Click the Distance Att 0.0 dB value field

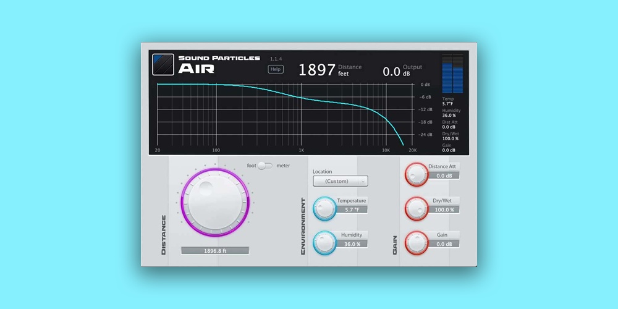point(442,176)
